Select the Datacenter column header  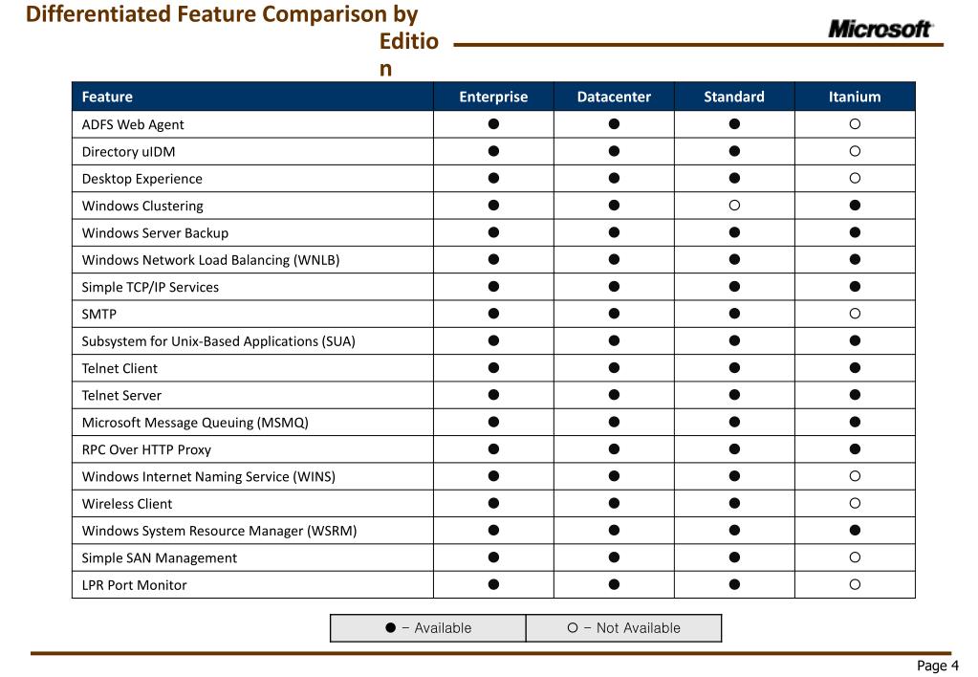614,97
